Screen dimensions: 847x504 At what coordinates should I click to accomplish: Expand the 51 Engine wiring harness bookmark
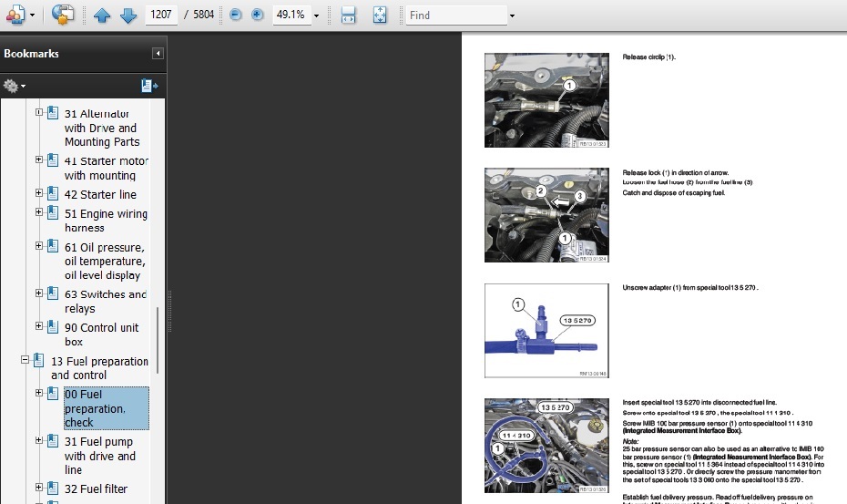pyautogui.click(x=39, y=212)
